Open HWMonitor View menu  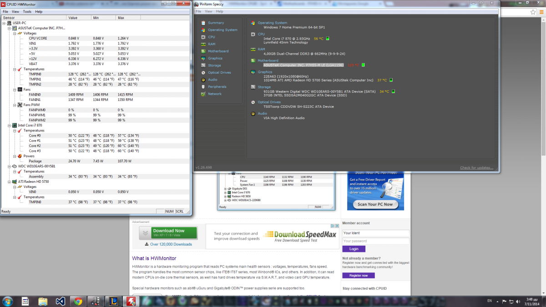click(15, 11)
